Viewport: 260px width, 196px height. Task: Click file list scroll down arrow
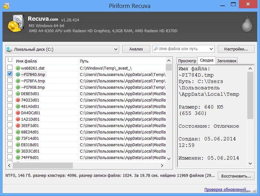coord(169,159)
